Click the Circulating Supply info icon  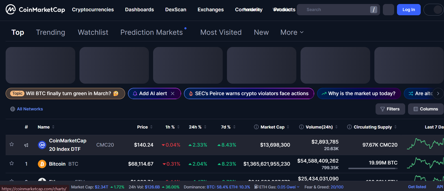349,127
